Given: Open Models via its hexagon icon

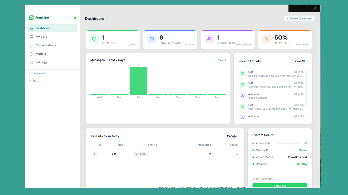Looking at the screenshot, I should (x=32, y=54).
